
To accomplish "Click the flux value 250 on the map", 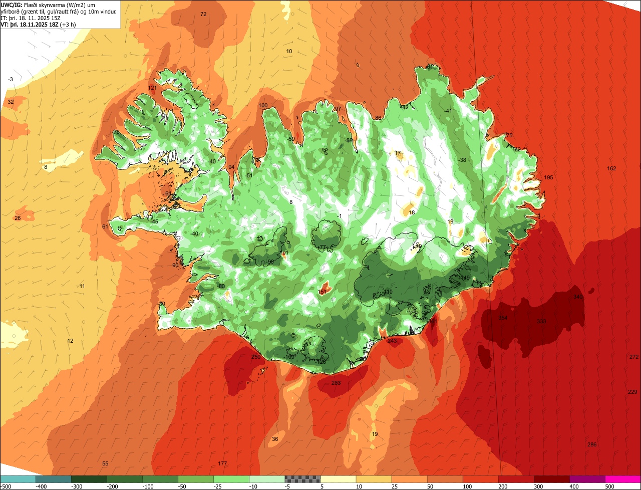I will tap(256, 357).
